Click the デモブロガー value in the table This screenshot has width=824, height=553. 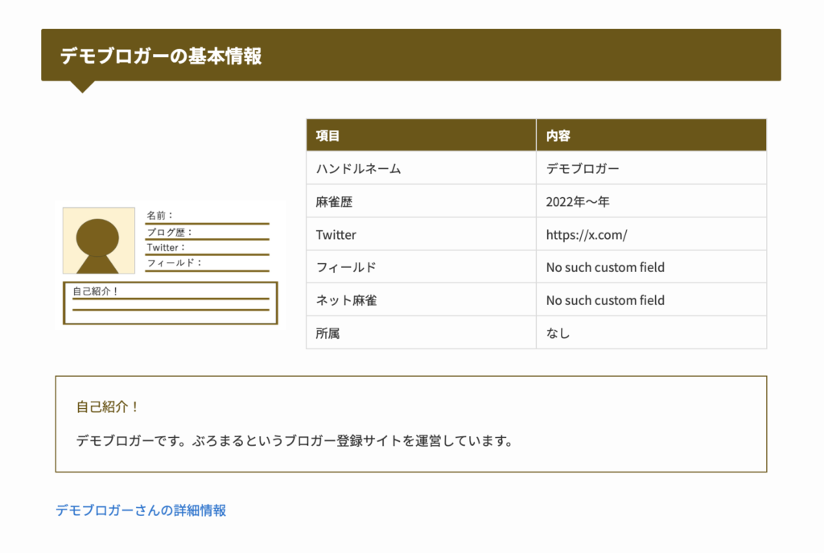[583, 169]
